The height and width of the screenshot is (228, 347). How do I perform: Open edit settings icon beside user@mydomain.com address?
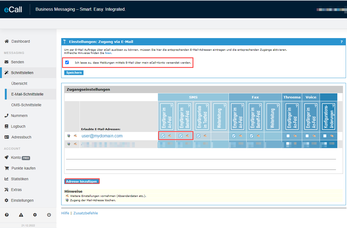[75, 136]
